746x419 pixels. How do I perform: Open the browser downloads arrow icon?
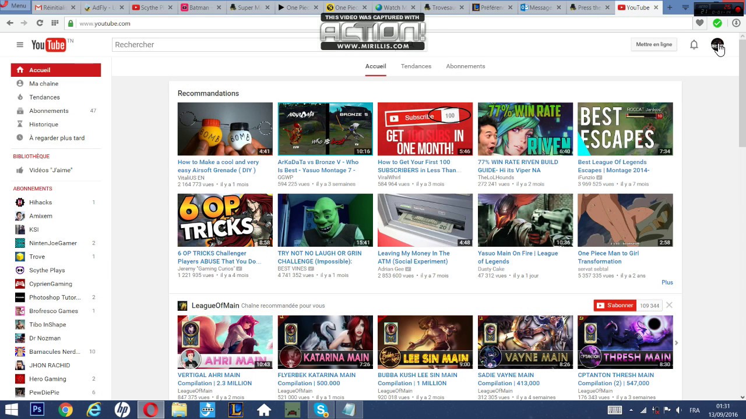[x=736, y=23]
